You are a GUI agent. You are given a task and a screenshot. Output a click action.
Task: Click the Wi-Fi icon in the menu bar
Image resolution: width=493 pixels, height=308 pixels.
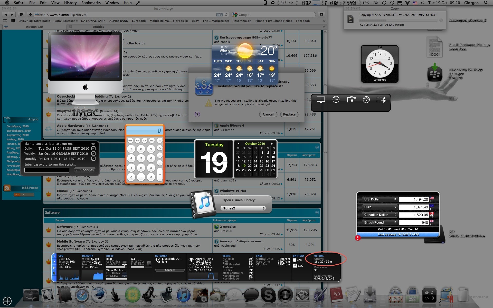pos(407,3)
